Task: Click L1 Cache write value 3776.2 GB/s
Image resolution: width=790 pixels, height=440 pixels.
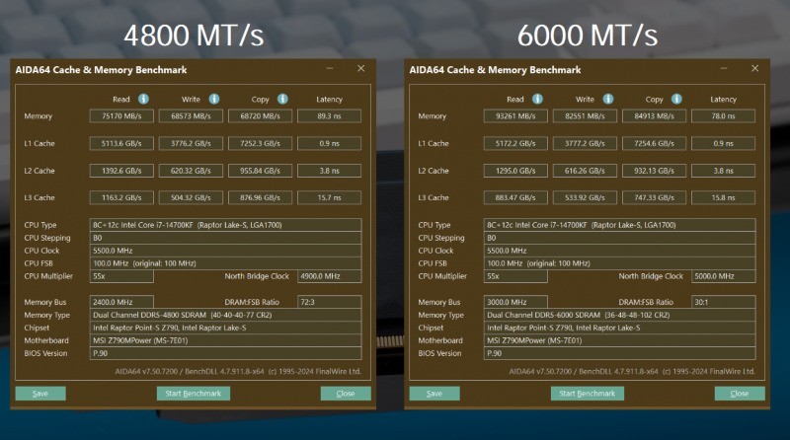Action: [191, 143]
